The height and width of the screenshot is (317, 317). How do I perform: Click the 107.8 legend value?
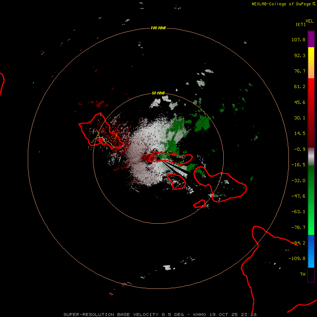(x=298, y=39)
